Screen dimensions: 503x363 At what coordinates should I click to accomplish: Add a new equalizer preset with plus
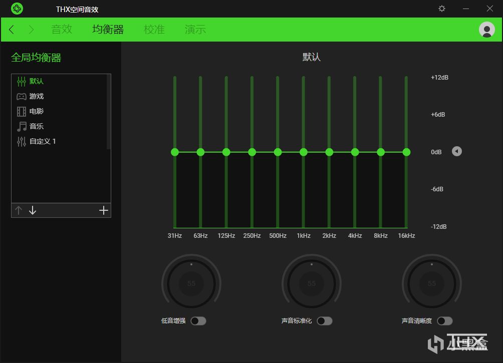coord(103,210)
